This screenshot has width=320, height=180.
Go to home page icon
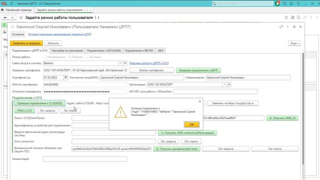pyautogui.click(x=2, y=10)
